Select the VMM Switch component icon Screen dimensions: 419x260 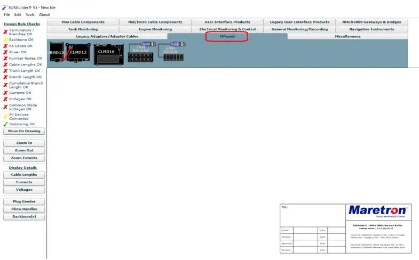pyautogui.click(x=171, y=51)
